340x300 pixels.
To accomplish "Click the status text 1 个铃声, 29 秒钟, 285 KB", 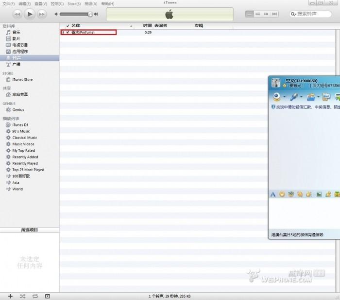I will click(170, 296).
